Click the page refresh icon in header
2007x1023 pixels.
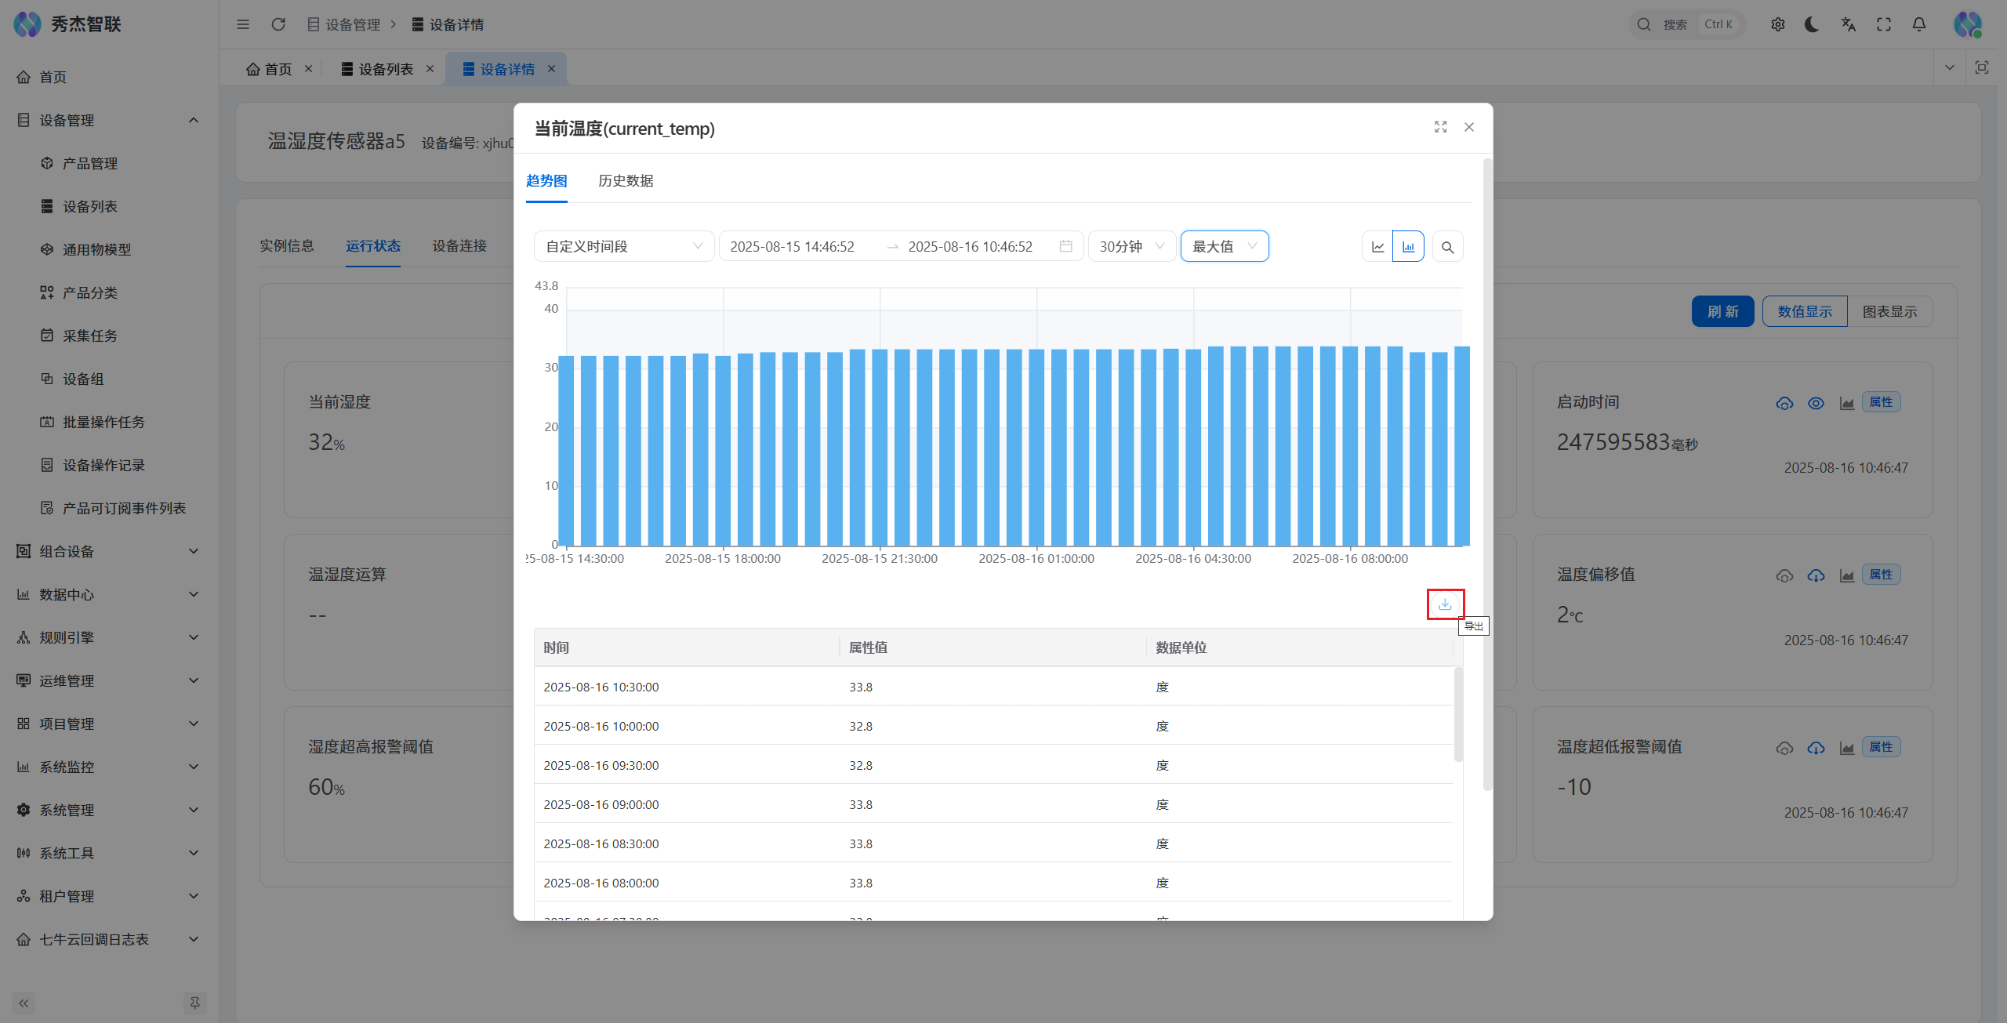coord(278,24)
